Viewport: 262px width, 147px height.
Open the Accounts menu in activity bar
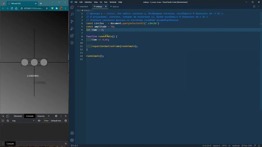[x=72, y=133]
